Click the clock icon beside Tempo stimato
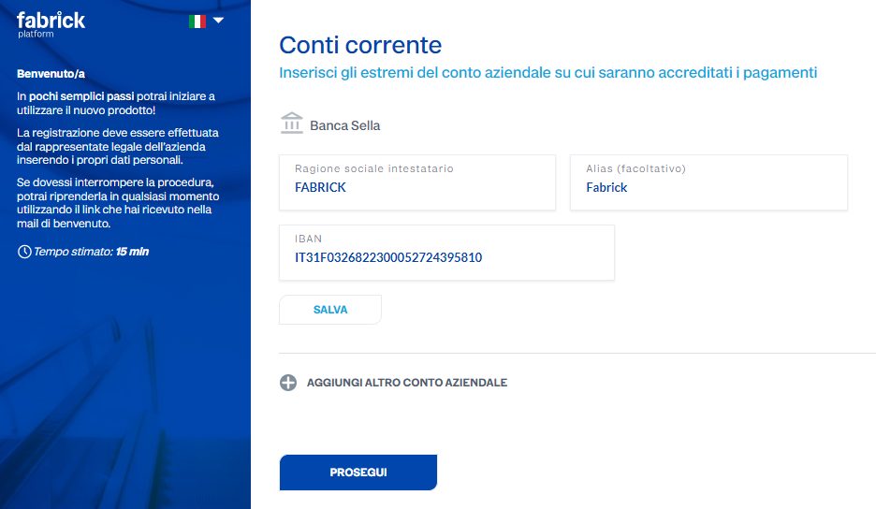This screenshot has height=509, width=876. click(24, 252)
